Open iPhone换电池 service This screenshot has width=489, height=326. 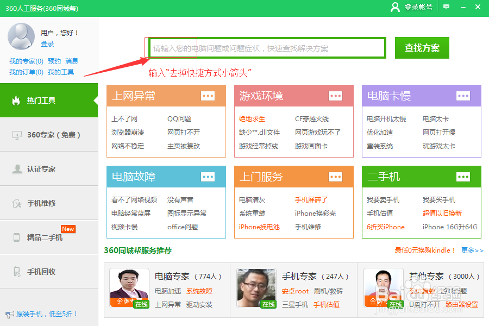coord(260,227)
